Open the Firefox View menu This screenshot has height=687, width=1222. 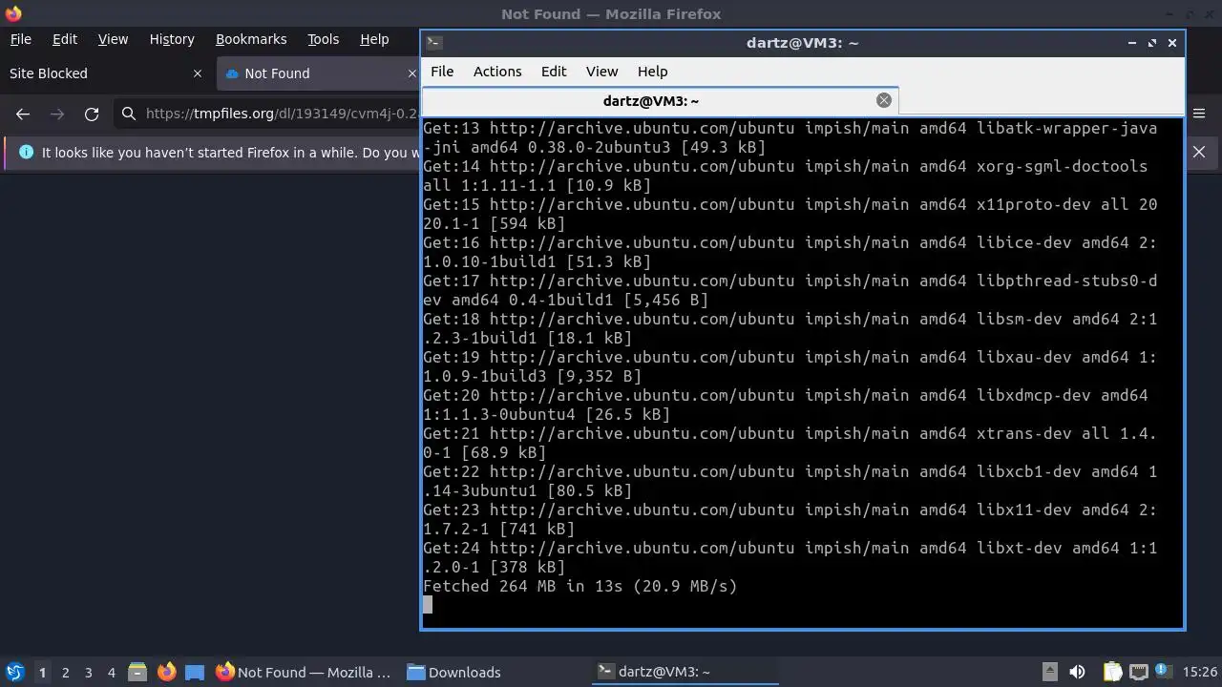pyautogui.click(x=113, y=39)
